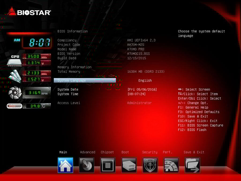Click the A70MOC15.BSS value
Viewport: 241px width, 181px height.
click(x=138, y=54)
